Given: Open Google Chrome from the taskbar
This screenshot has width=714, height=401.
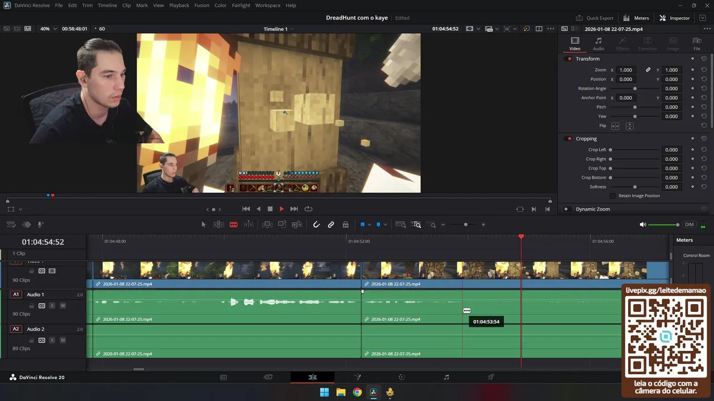Looking at the screenshot, I should click(x=357, y=392).
